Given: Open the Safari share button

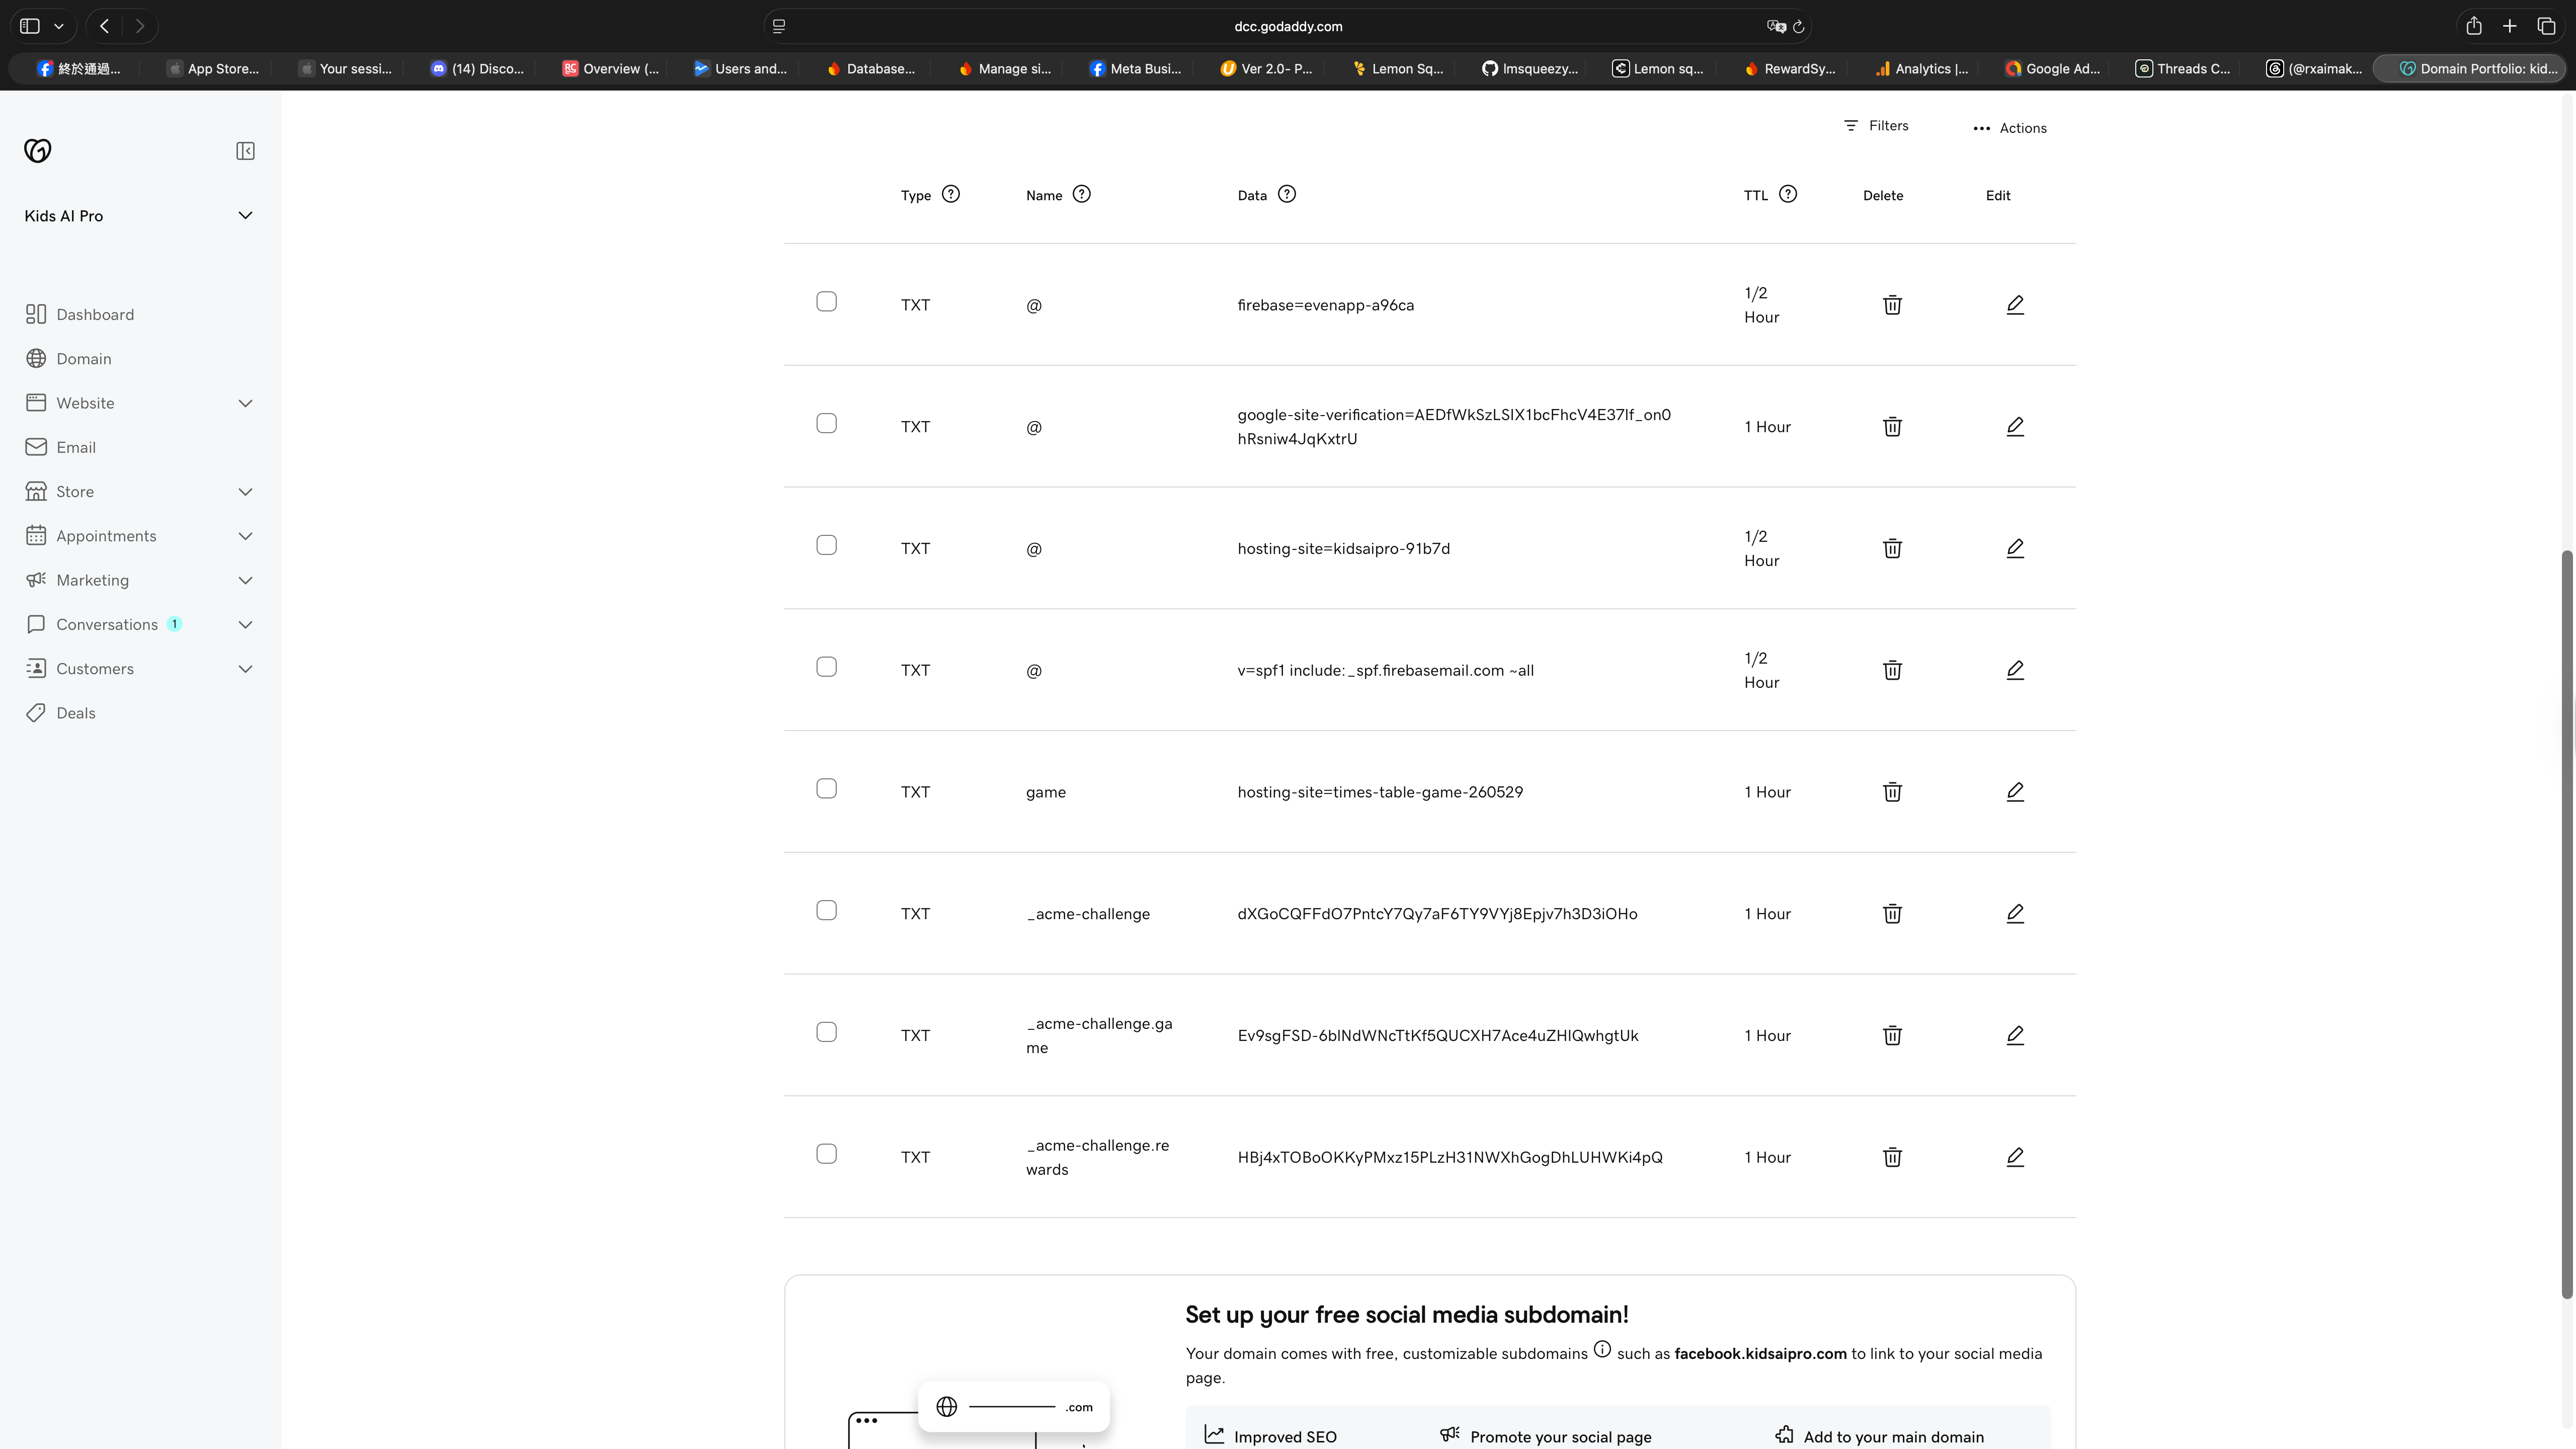Looking at the screenshot, I should click(2474, 27).
